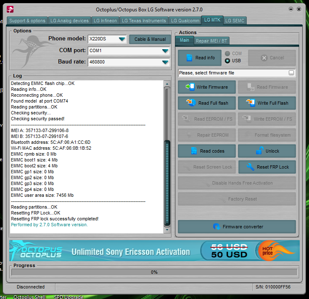Click the Octopus Octoplus banner logo
The width and height of the screenshot is (309, 299).
(37, 251)
